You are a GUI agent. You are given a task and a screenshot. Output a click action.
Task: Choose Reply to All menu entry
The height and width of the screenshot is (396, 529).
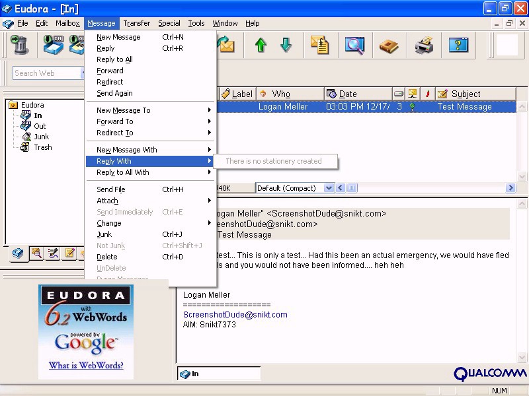[x=151, y=59]
